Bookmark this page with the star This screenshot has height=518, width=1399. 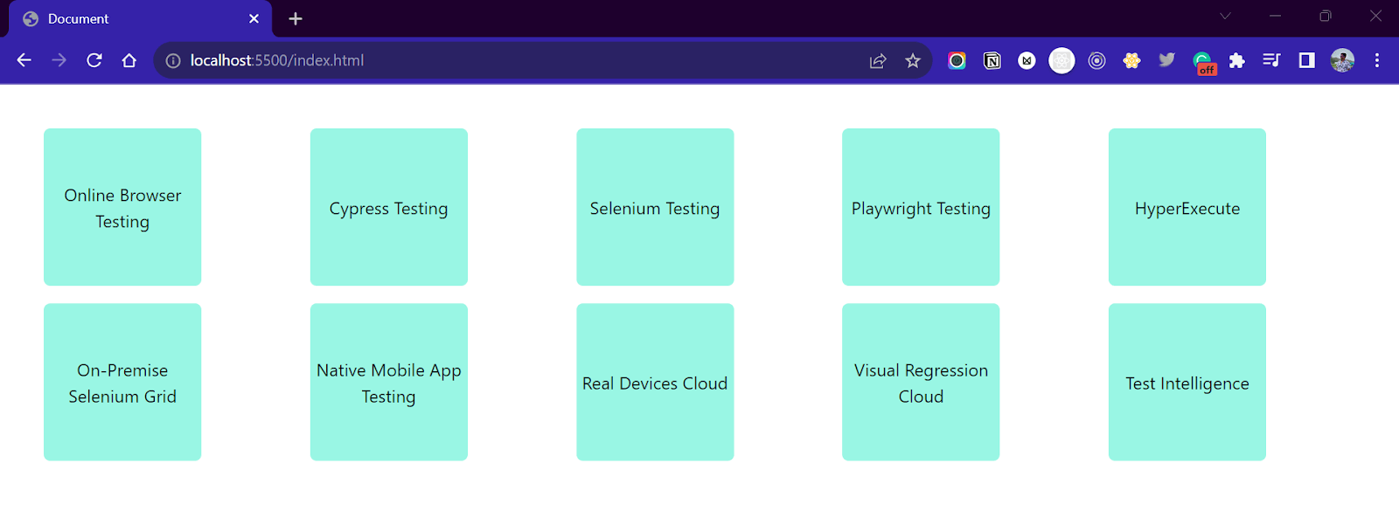click(x=913, y=60)
